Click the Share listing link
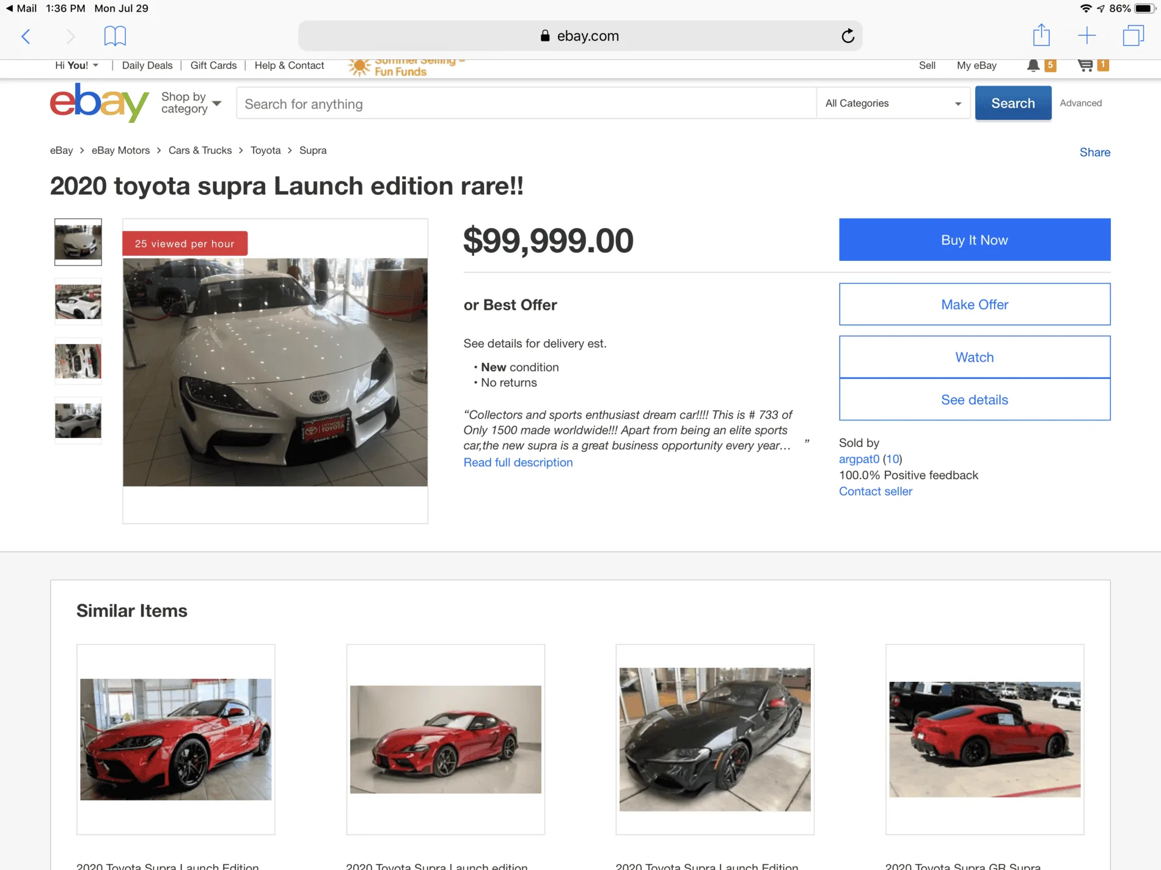This screenshot has height=870, width=1161. [x=1094, y=152]
